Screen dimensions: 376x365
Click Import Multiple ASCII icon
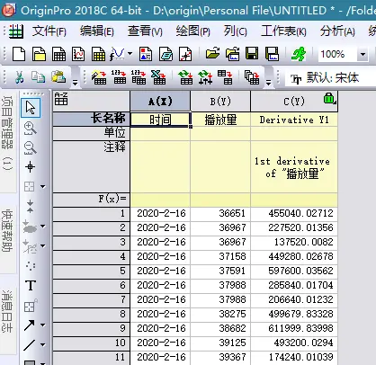[139, 77]
